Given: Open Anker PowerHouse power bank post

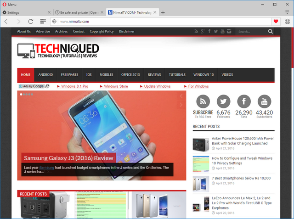Looking at the screenshot, I should click(243, 141).
